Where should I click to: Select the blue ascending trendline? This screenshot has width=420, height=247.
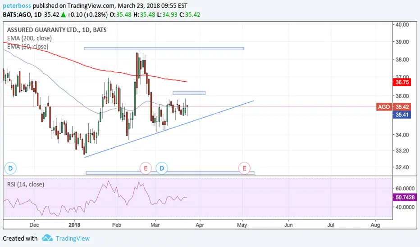[x=169, y=129]
